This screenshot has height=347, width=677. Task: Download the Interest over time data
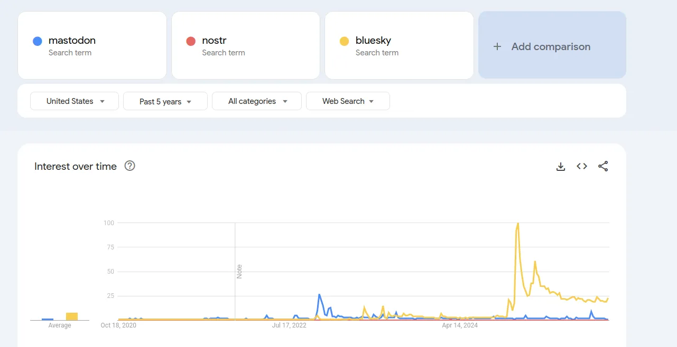tap(560, 166)
